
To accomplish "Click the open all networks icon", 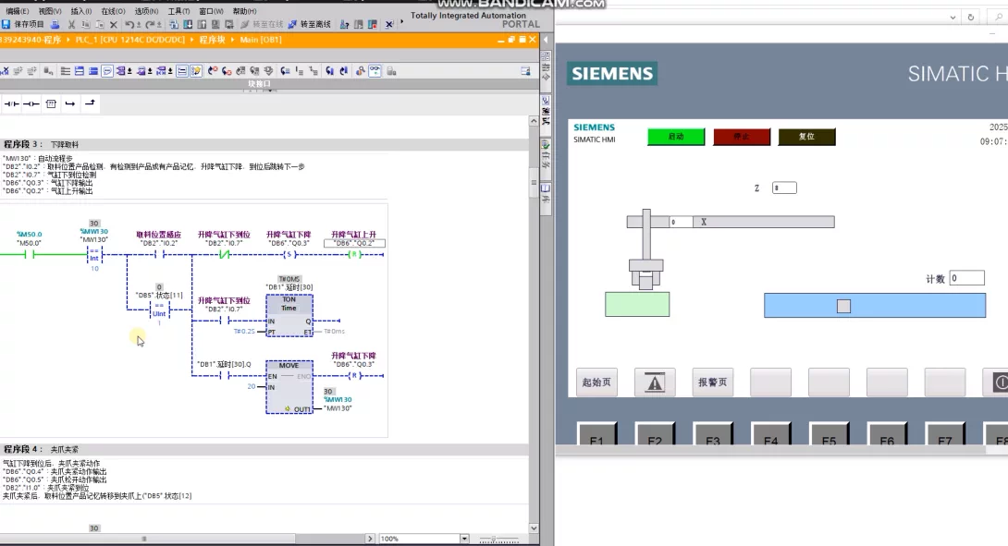I will point(80,70).
